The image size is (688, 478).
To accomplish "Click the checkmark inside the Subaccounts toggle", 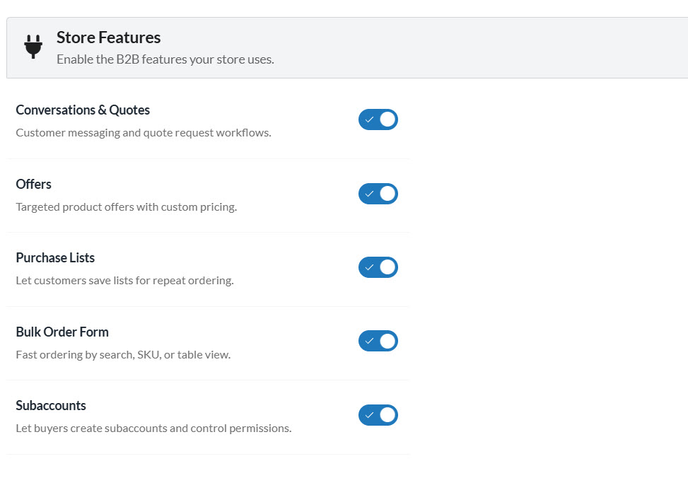I will pos(371,415).
